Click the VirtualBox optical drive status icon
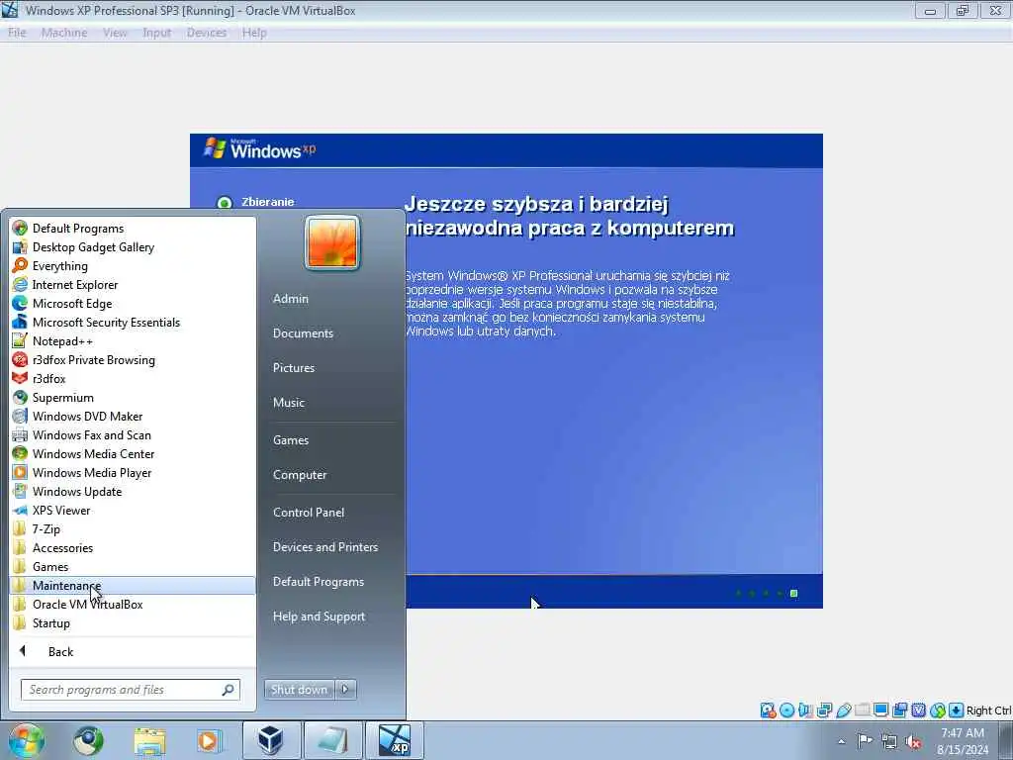The height and width of the screenshot is (760, 1013). coord(786,711)
